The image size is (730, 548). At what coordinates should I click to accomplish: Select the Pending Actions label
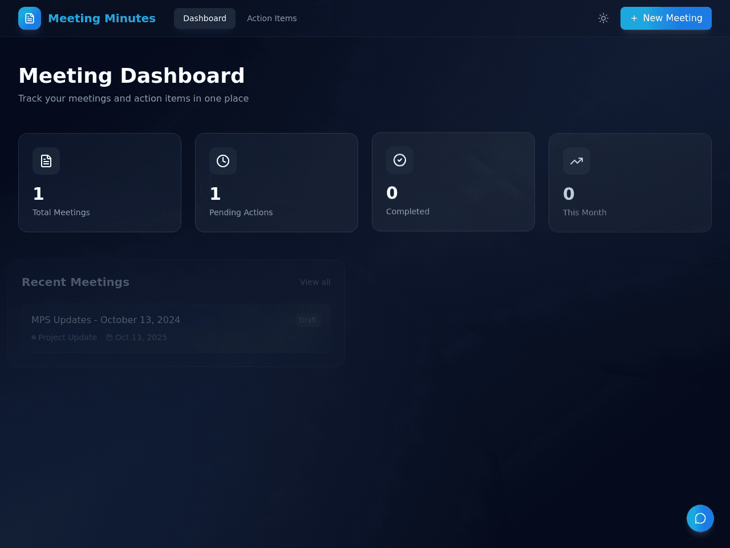pos(241,212)
